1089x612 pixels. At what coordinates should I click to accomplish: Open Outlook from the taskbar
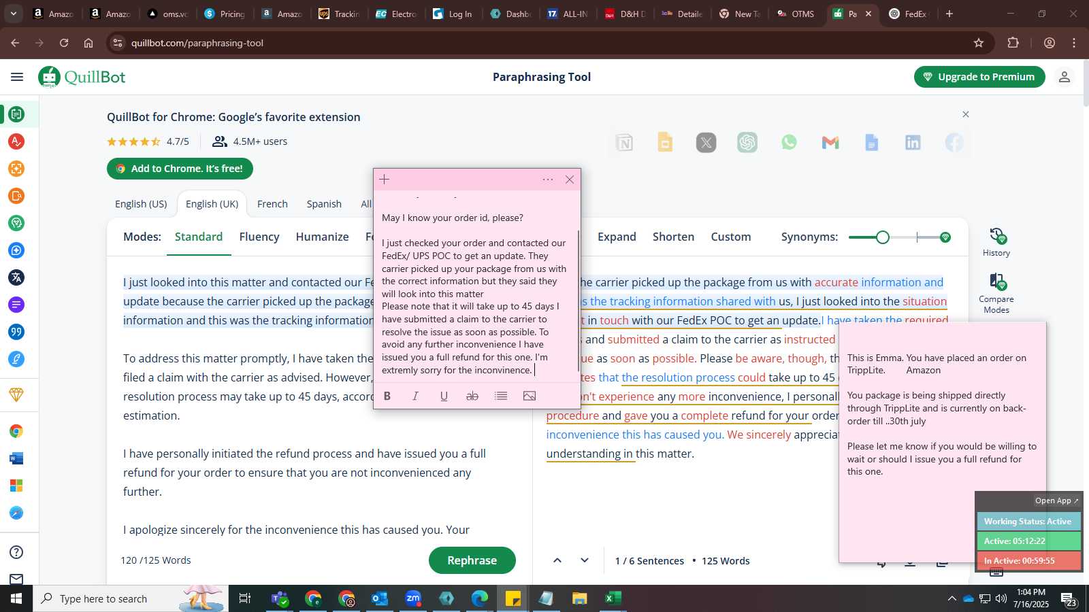tap(380, 598)
